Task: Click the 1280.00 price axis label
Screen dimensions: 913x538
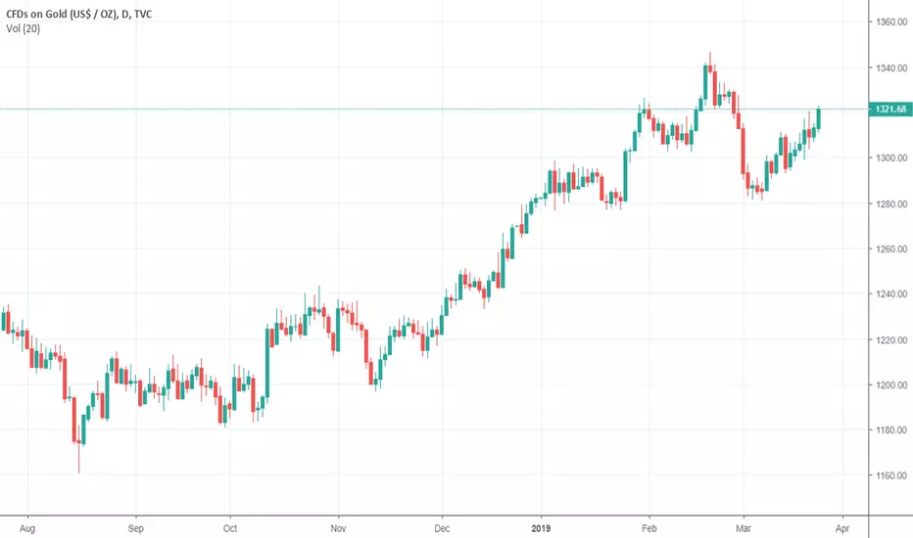Action: pos(891,204)
